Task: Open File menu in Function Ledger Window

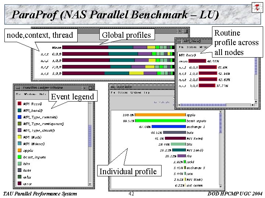Action: click(18, 94)
